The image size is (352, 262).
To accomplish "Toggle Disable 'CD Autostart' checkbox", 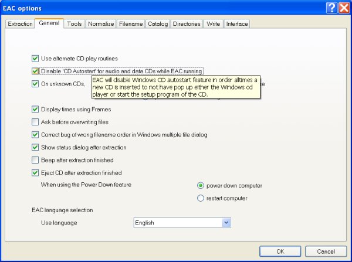I will click(x=35, y=71).
